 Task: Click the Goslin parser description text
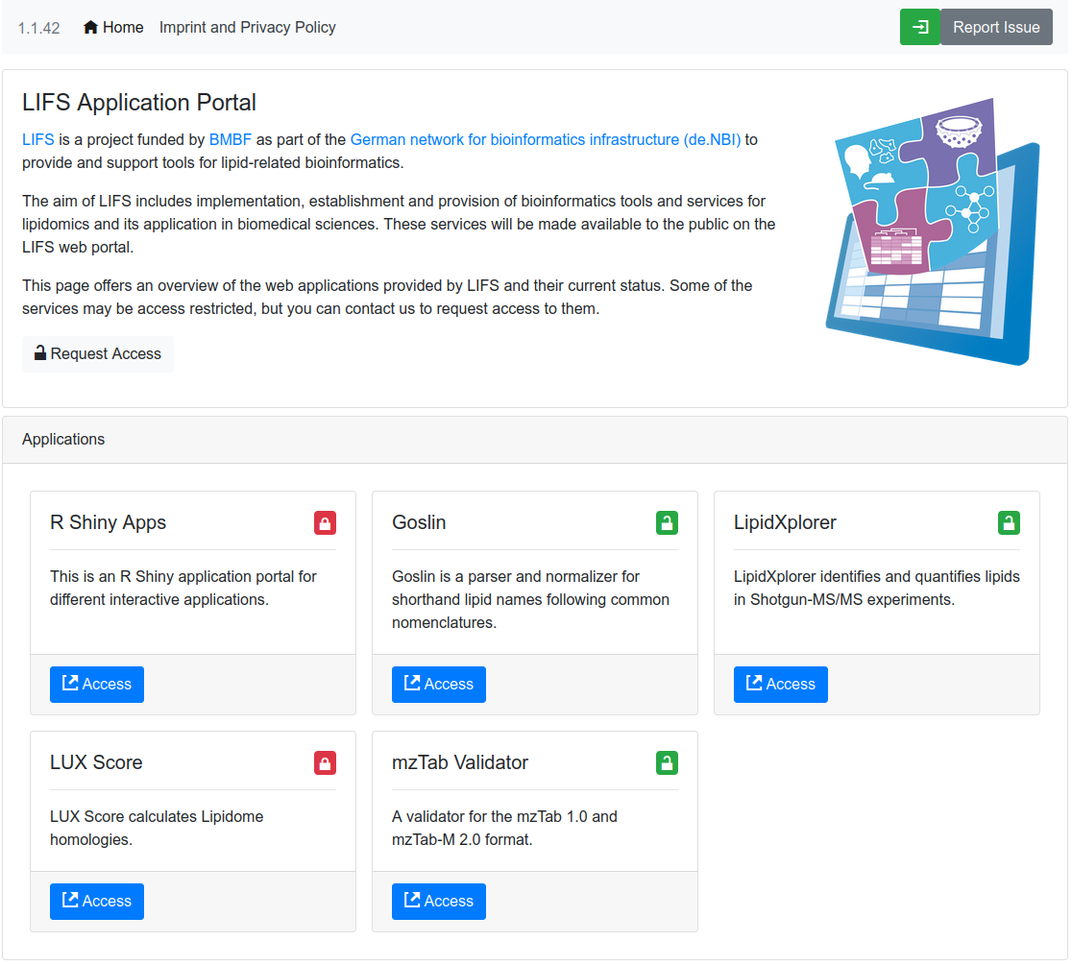tap(530, 599)
